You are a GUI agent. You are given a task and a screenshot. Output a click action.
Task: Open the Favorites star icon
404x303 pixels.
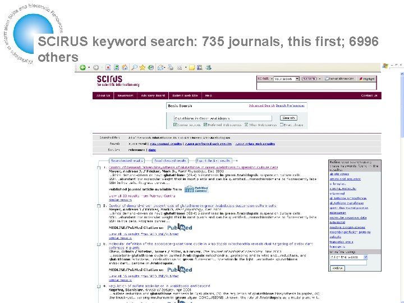point(142,67)
